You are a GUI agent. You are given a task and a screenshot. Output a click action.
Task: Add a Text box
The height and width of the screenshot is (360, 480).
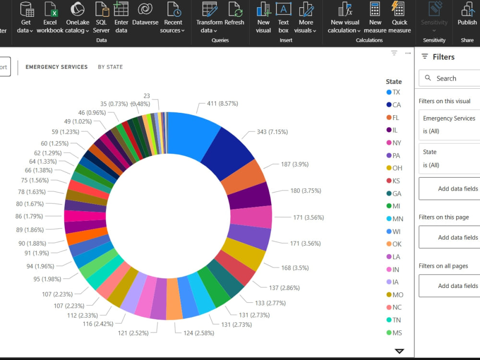click(x=283, y=18)
